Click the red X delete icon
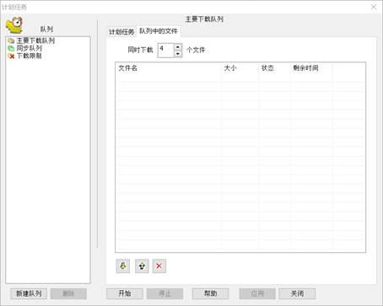The height and width of the screenshot is (306, 383). click(x=159, y=266)
